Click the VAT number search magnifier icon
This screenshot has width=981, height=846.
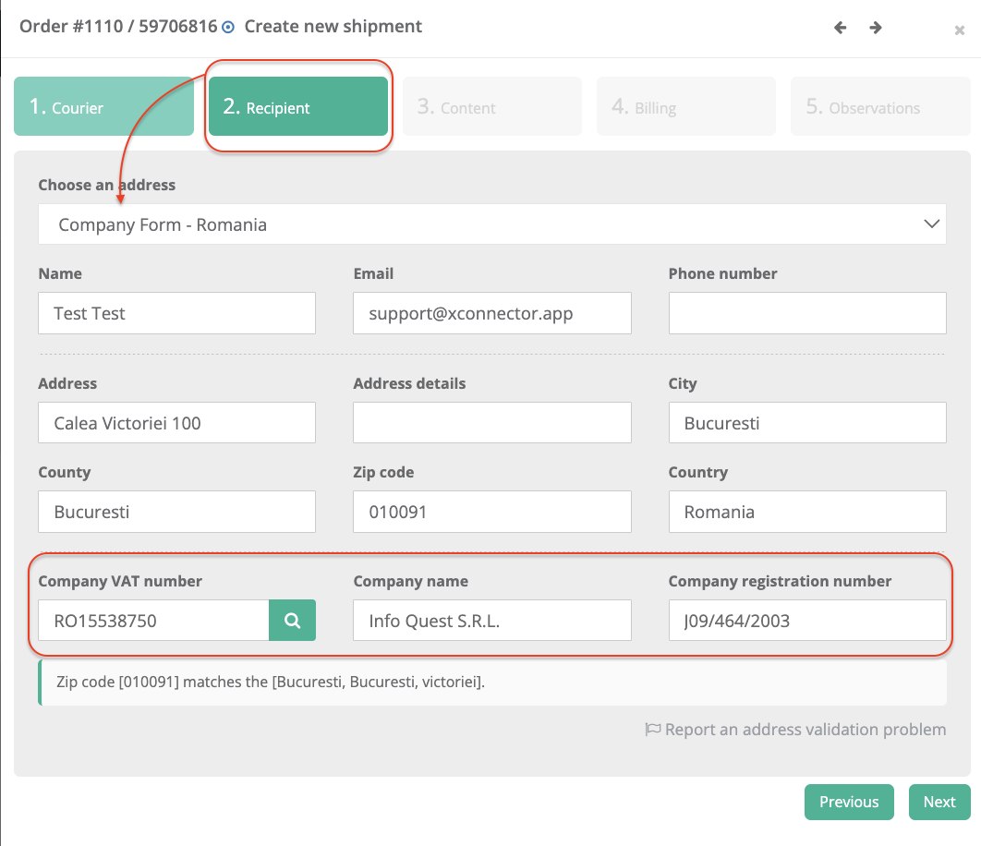292,621
